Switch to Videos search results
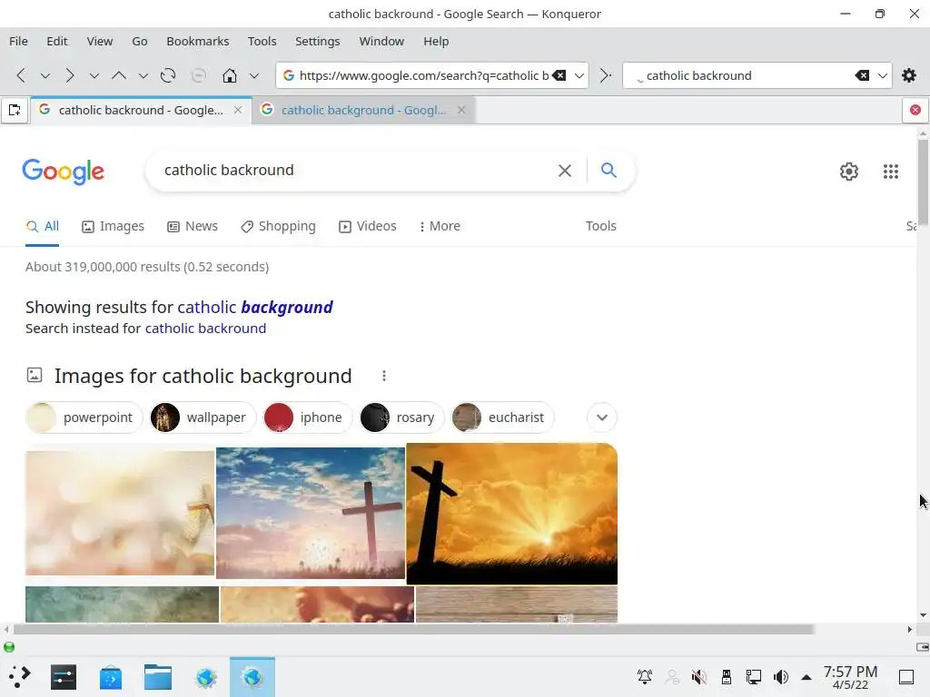 pyautogui.click(x=367, y=226)
